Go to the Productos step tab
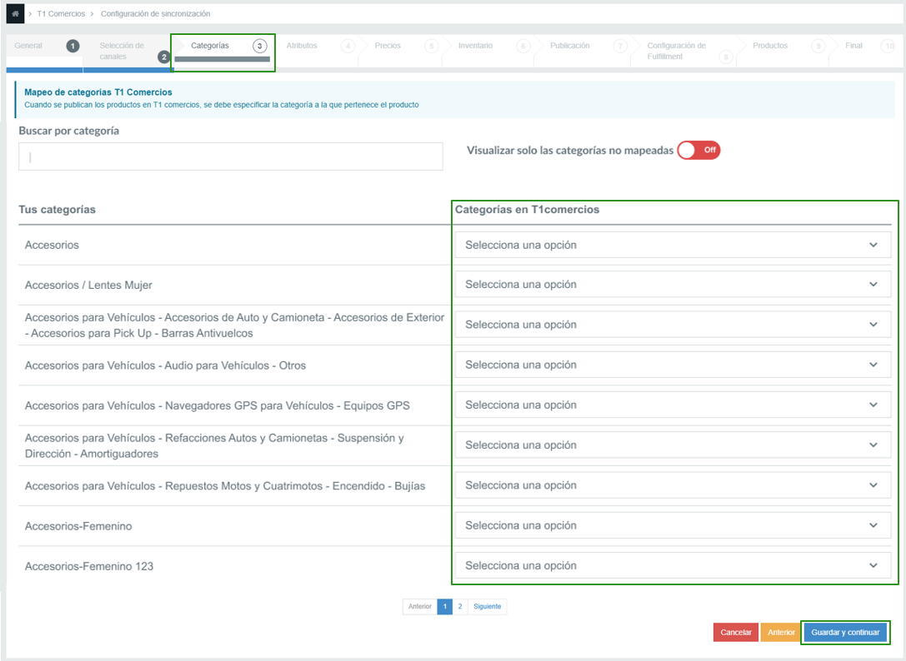The height and width of the screenshot is (661, 906). 784,51
